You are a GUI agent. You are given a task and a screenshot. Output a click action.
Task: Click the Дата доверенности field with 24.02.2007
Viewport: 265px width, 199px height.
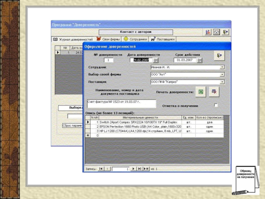click(x=141, y=60)
